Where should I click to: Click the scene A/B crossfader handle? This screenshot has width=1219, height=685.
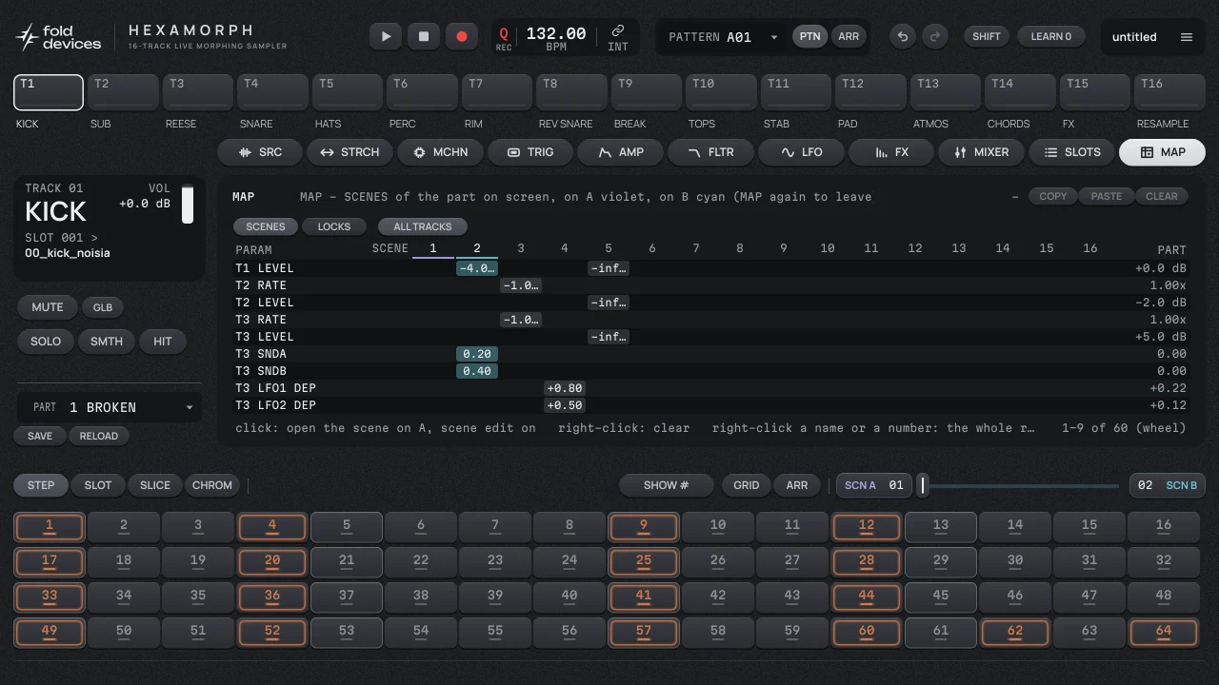(922, 485)
